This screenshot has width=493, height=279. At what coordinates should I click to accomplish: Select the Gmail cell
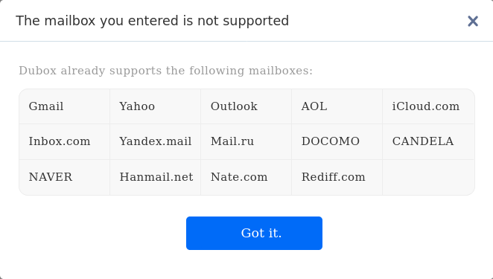coord(65,106)
